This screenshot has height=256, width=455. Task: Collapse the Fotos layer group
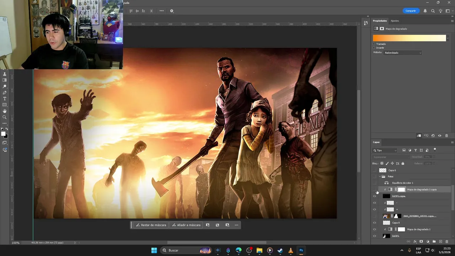click(x=380, y=176)
